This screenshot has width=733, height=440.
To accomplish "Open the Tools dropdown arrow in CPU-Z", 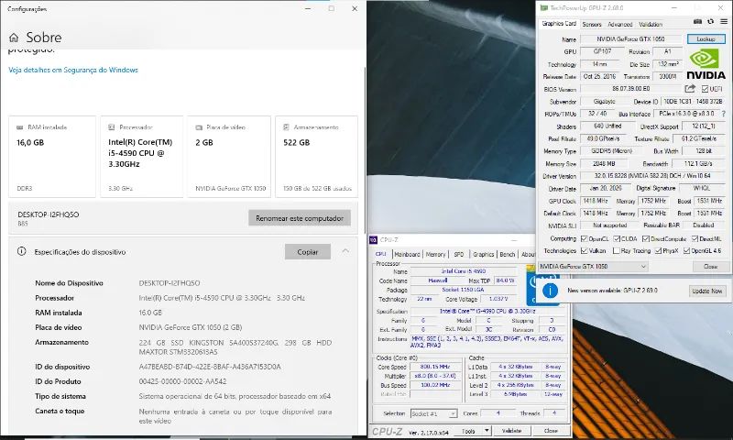I will pos(487,430).
